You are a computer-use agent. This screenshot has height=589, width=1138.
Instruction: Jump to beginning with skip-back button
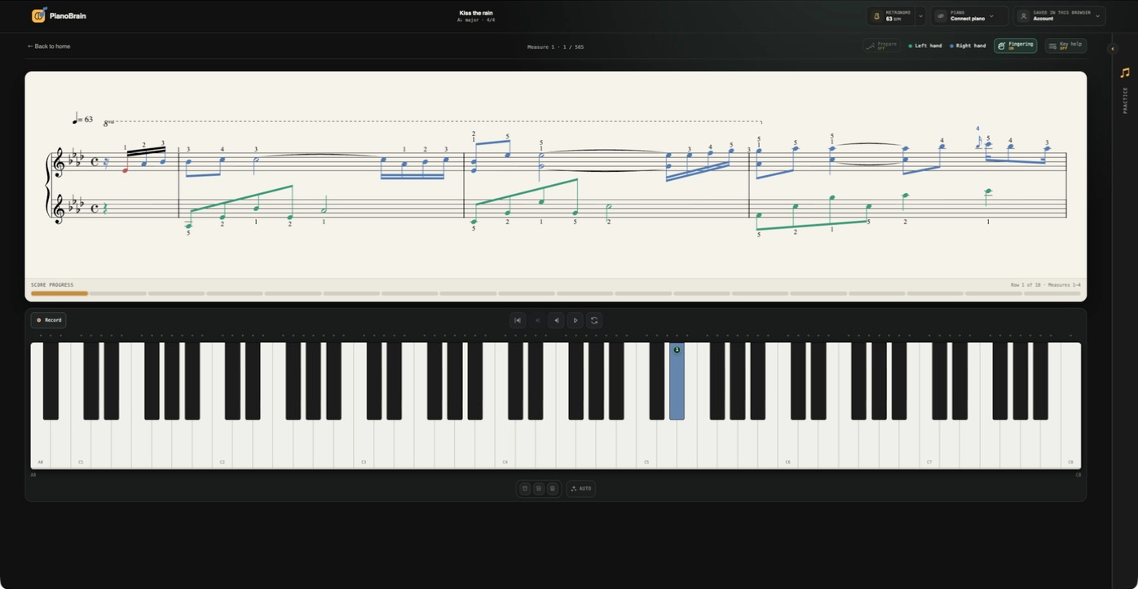tap(518, 320)
